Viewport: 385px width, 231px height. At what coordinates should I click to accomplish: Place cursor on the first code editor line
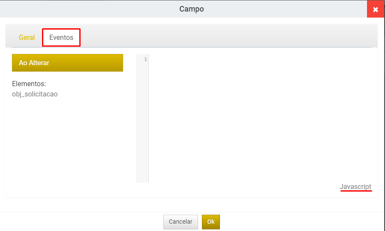pyautogui.click(x=260, y=59)
